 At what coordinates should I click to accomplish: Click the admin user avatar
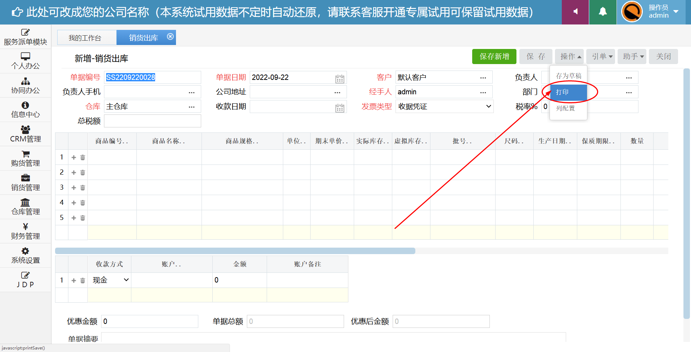(632, 12)
